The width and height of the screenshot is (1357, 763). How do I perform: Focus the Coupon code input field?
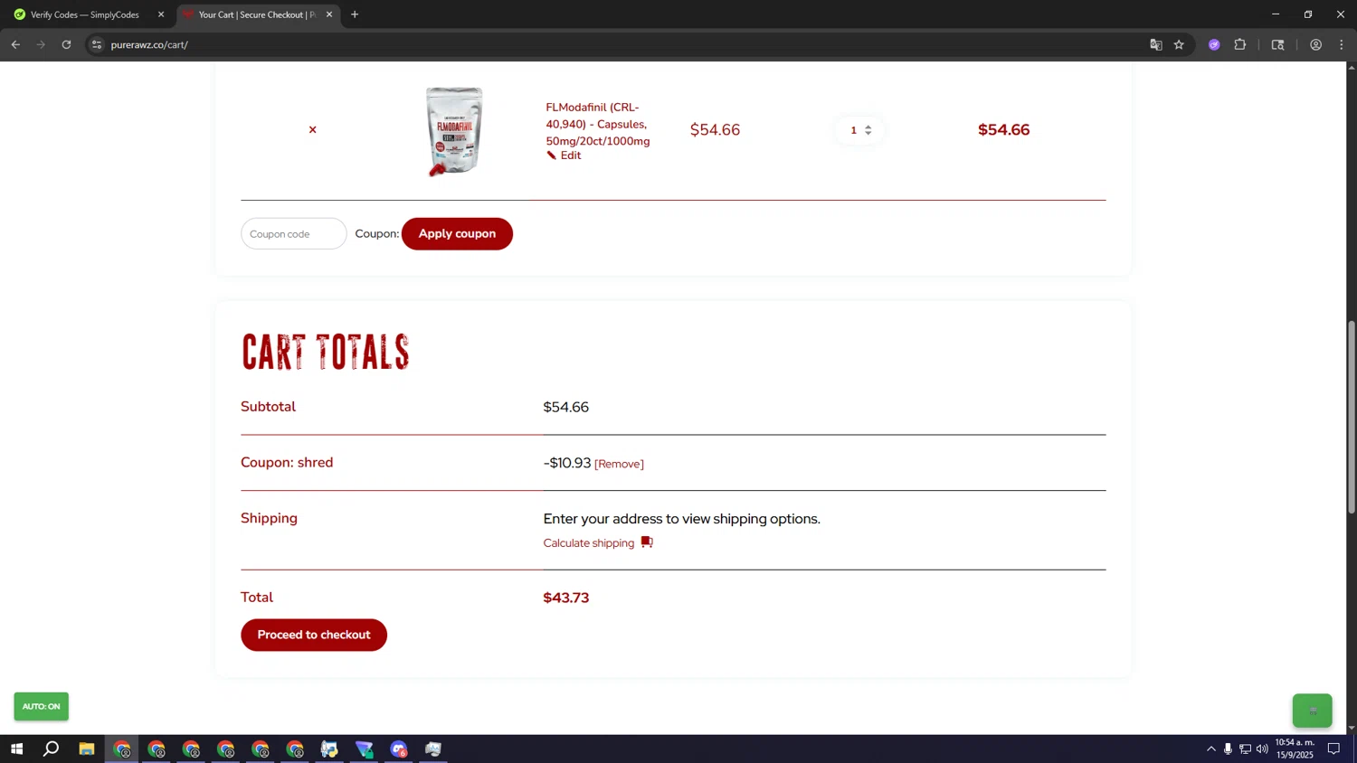pyautogui.click(x=293, y=234)
